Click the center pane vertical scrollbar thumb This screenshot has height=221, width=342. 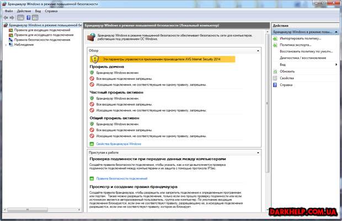pos(267,103)
